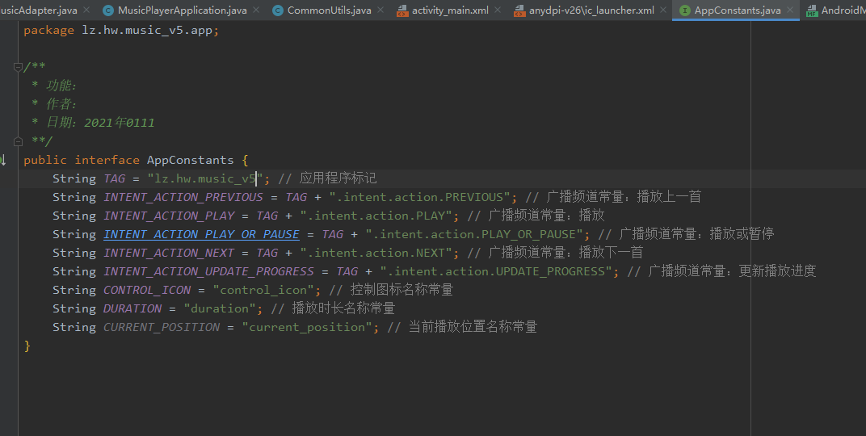Image resolution: width=866 pixels, height=436 pixels.
Task: Open the activity_main.xml tab
Action: pyautogui.click(x=450, y=10)
